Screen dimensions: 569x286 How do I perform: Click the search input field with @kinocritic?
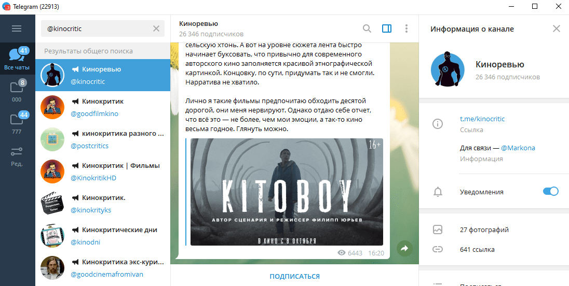tap(96, 28)
